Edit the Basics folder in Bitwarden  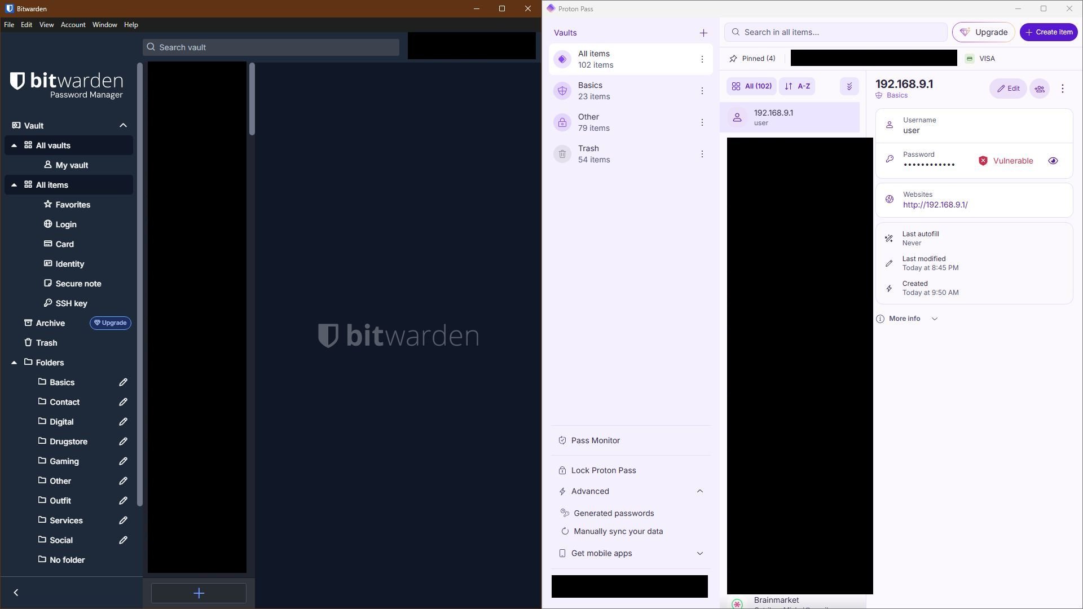[x=123, y=382]
